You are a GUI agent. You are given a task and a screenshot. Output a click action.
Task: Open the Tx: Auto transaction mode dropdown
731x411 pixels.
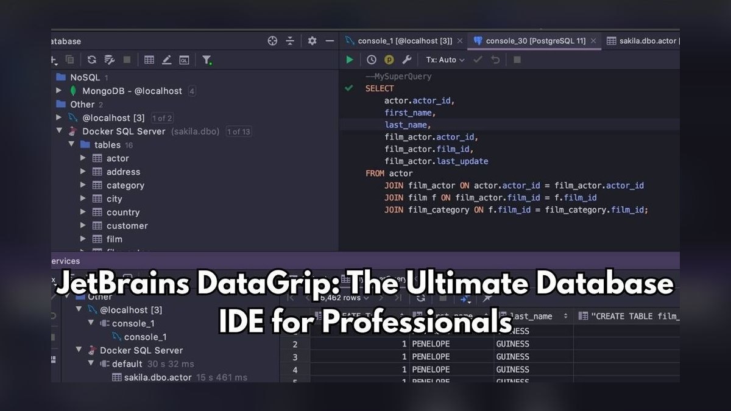tap(445, 60)
